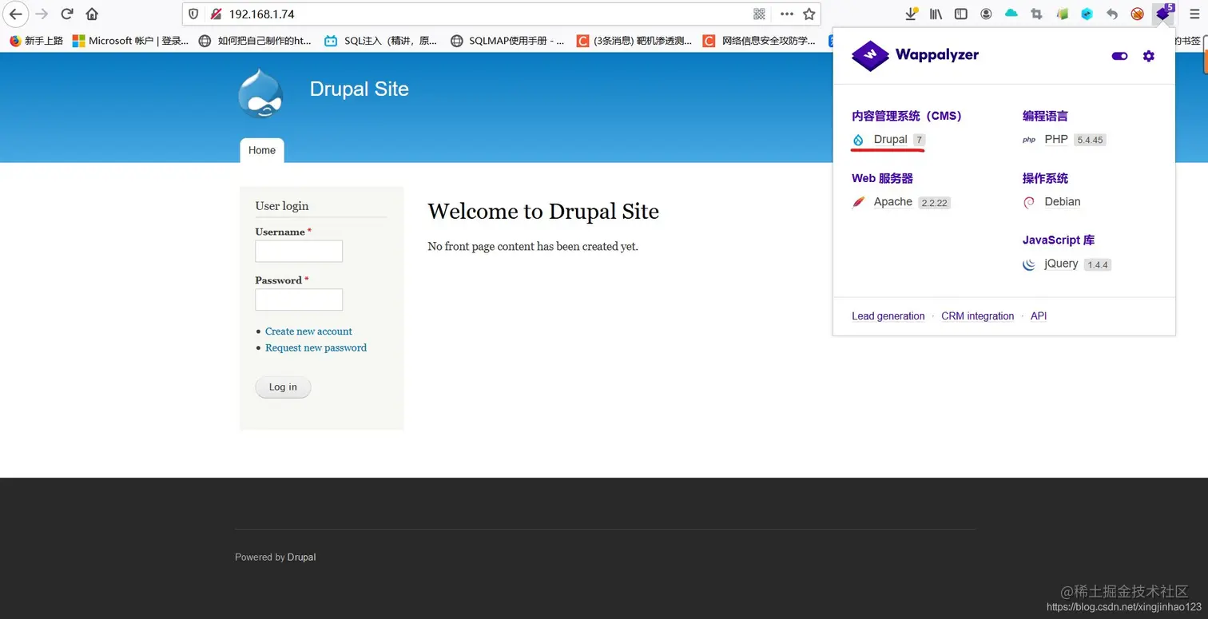Open the 编程语言 category heading

click(1045, 116)
